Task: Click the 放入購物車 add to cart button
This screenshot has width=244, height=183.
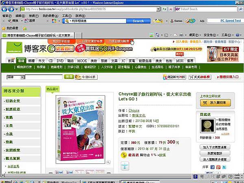Action: 216,103
